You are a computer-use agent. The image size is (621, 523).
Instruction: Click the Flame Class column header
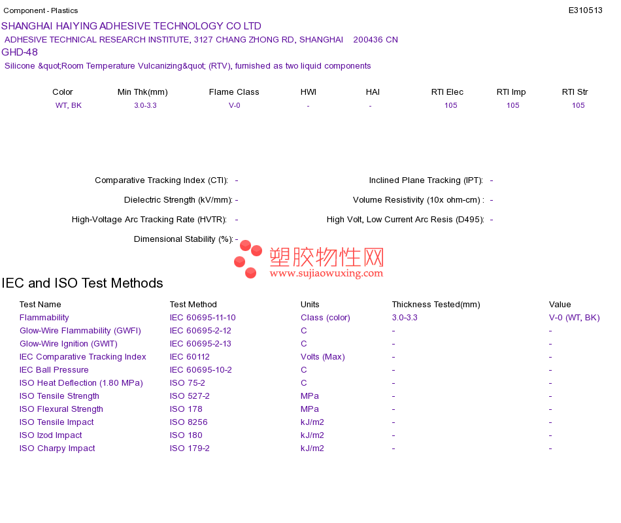[234, 92]
